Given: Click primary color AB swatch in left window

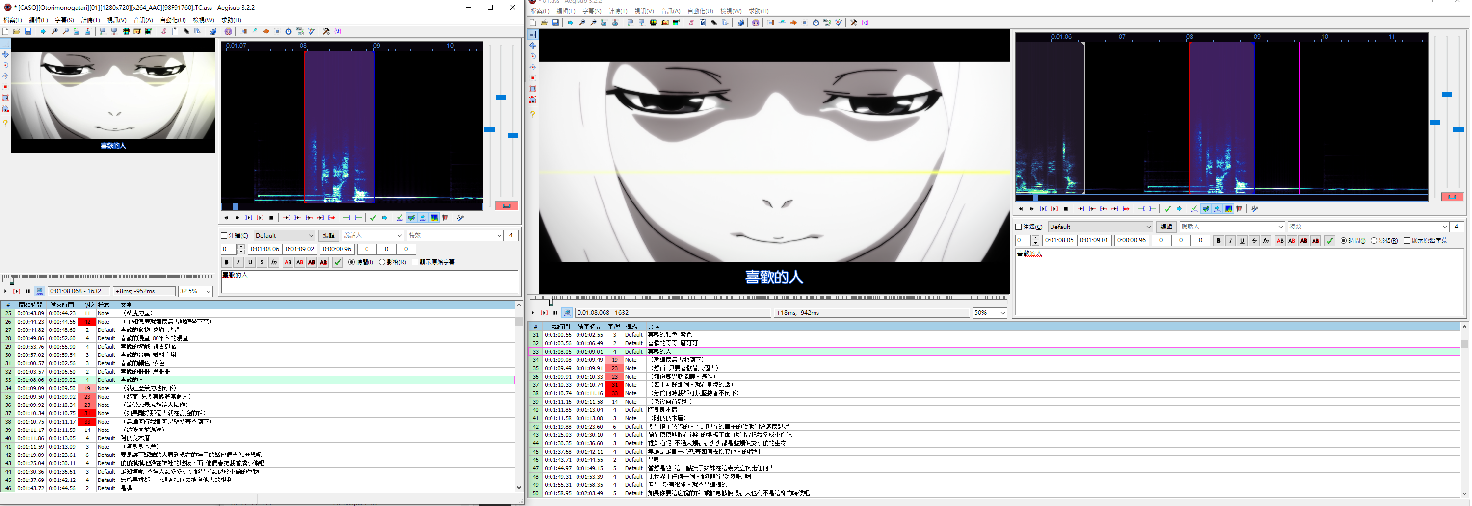Looking at the screenshot, I should pos(288,262).
